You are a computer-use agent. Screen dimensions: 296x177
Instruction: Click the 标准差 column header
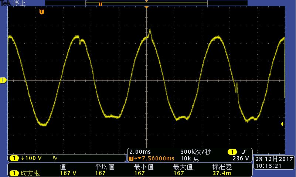pos(222,167)
